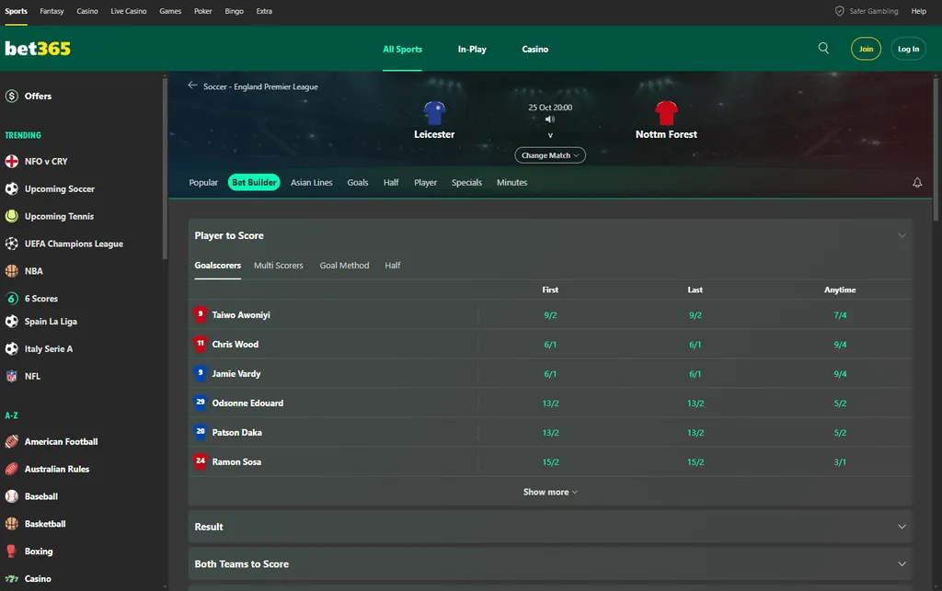Select the Upcoming Tennis ball icon
The height and width of the screenshot is (591, 942).
pyautogui.click(x=11, y=216)
